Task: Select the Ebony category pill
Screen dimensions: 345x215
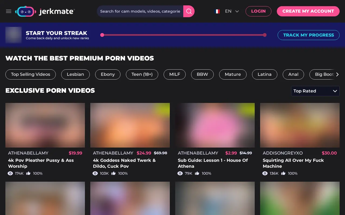Action: (x=108, y=74)
